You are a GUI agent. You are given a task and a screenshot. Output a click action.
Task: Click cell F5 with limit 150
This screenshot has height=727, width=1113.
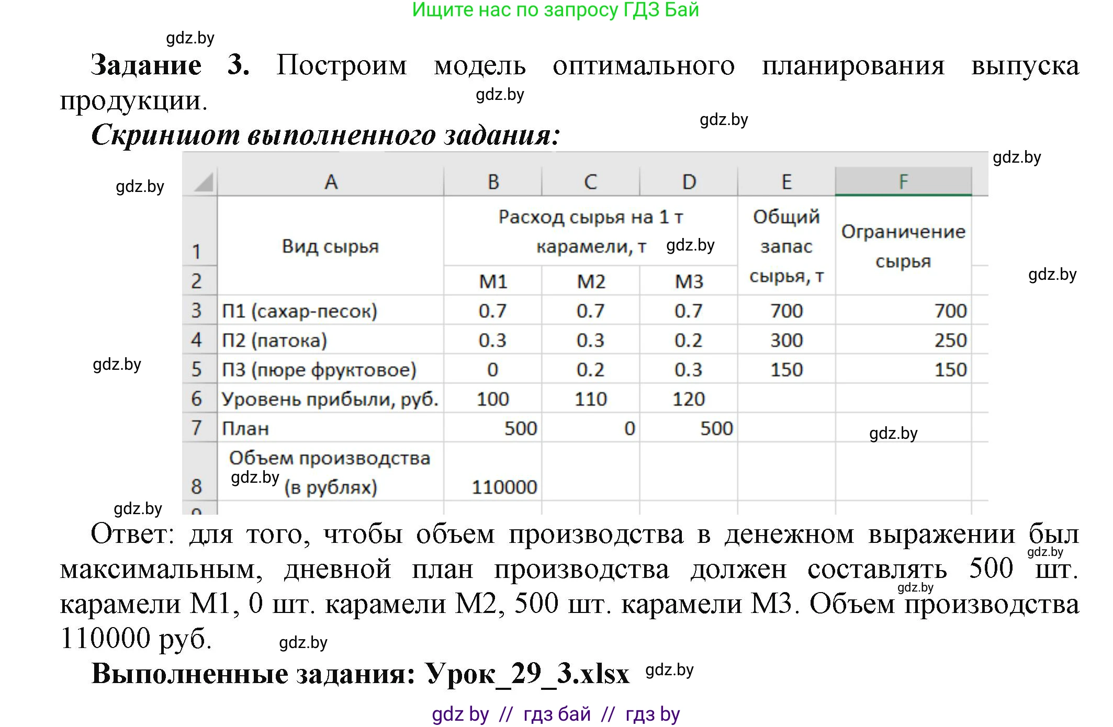[x=904, y=369]
